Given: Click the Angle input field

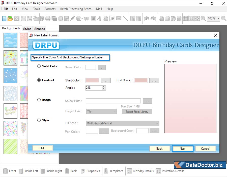Looking at the screenshot, I should tap(94, 88).
